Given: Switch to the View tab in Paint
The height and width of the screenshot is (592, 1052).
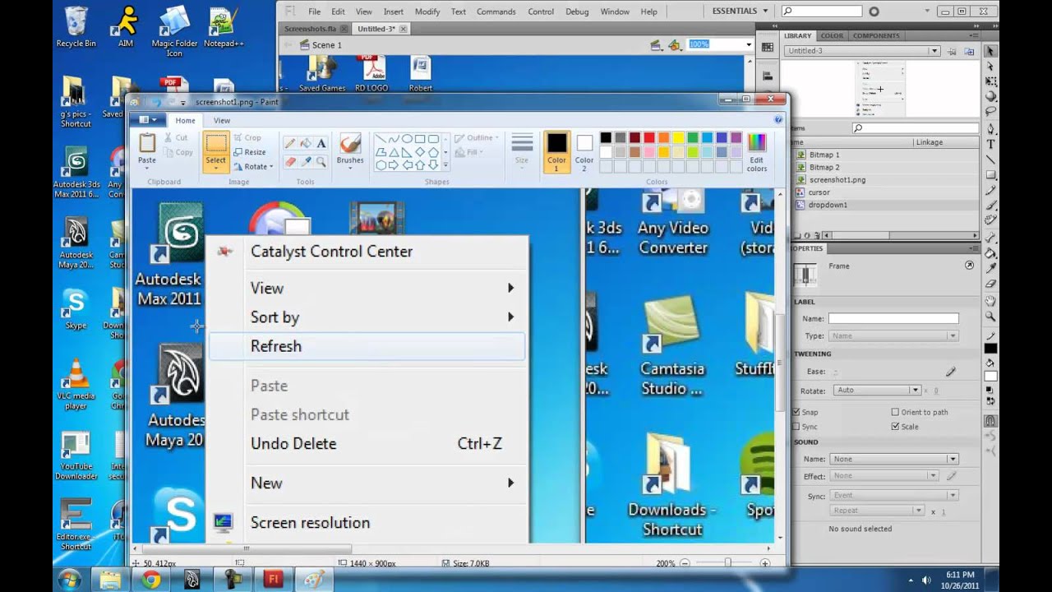Looking at the screenshot, I should coord(222,120).
